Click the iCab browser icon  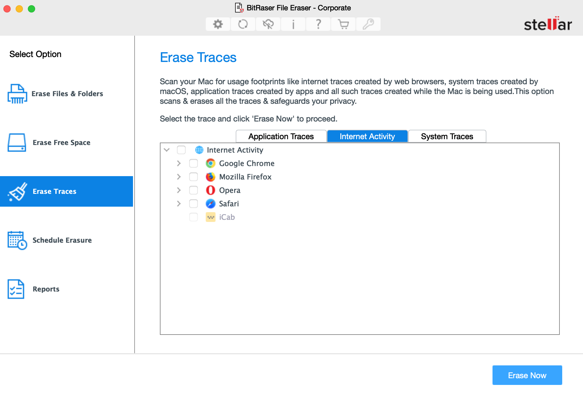pyautogui.click(x=210, y=217)
